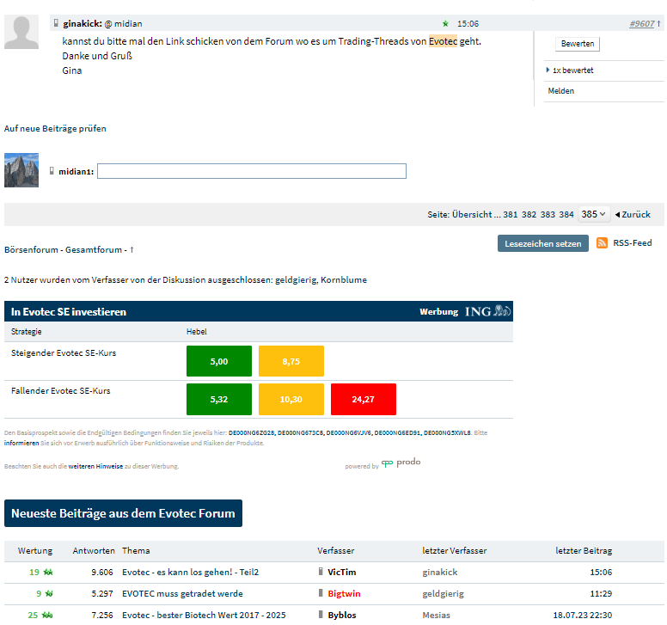
Task: Click midian1's mountain avatar thumbnail
Action: click(21, 170)
